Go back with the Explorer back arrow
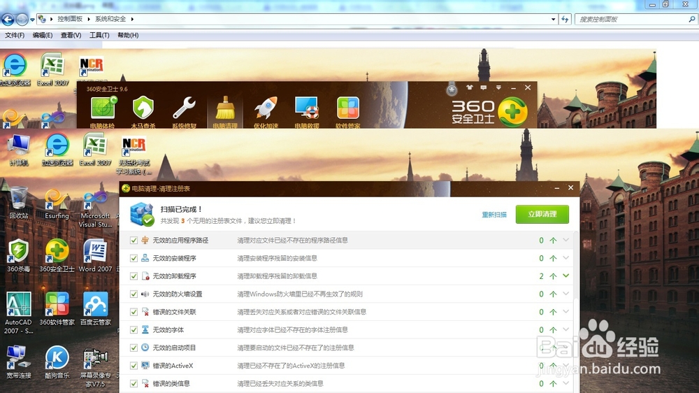This screenshot has height=393, width=699. (8, 20)
